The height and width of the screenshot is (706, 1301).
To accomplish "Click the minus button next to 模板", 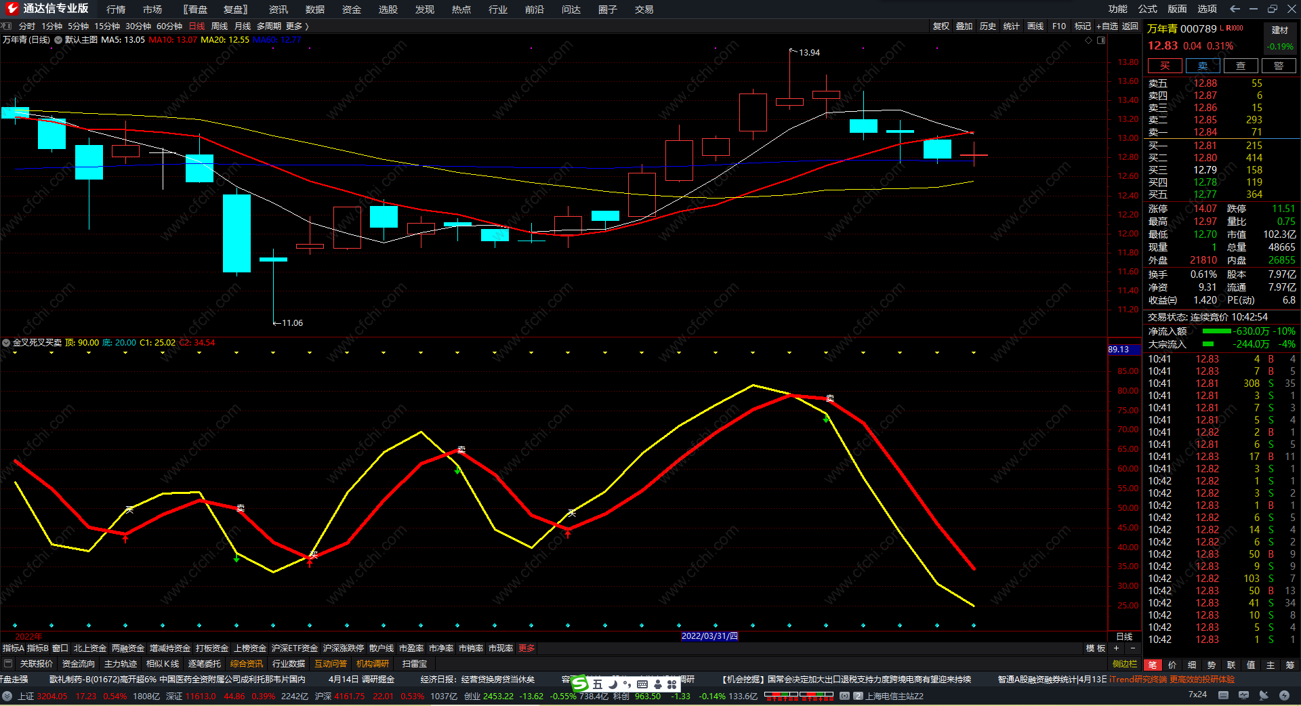I will click(1132, 648).
